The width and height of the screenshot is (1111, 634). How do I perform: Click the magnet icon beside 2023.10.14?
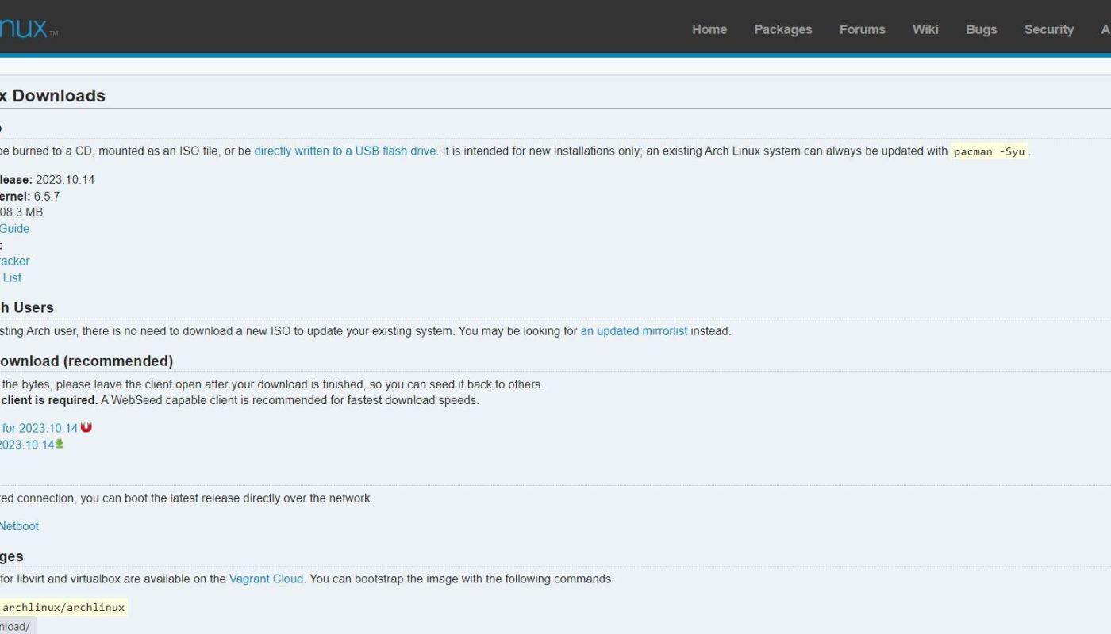(86, 427)
